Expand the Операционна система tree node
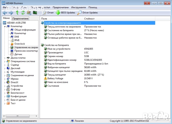 [5, 61]
